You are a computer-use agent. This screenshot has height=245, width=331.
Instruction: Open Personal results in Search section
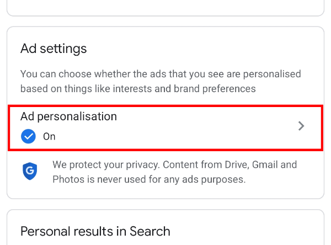click(x=95, y=231)
